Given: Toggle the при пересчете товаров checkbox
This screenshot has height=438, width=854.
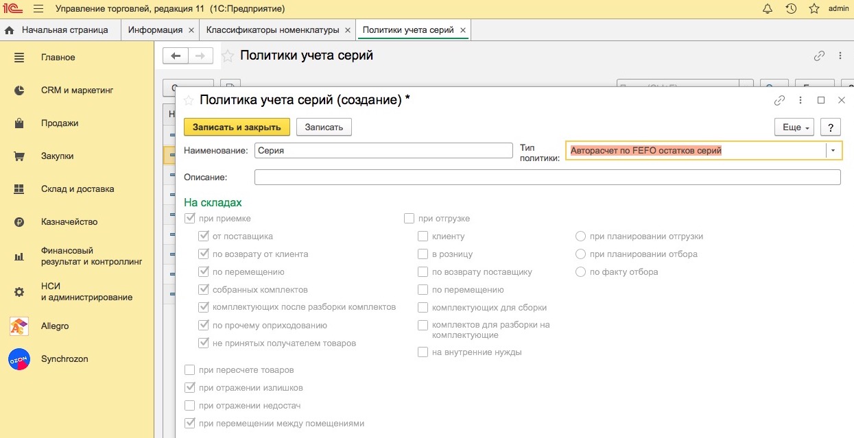Looking at the screenshot, I should click(189, 370).
